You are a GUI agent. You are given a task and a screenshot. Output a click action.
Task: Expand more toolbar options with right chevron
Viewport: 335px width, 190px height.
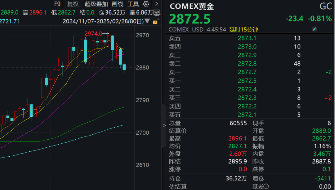pos(157,4)
